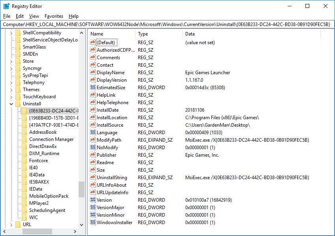The width and height of the screenshot is (335, 236).
Task: Click the MPlayer2 folder icon
Action: pos(24,203)
